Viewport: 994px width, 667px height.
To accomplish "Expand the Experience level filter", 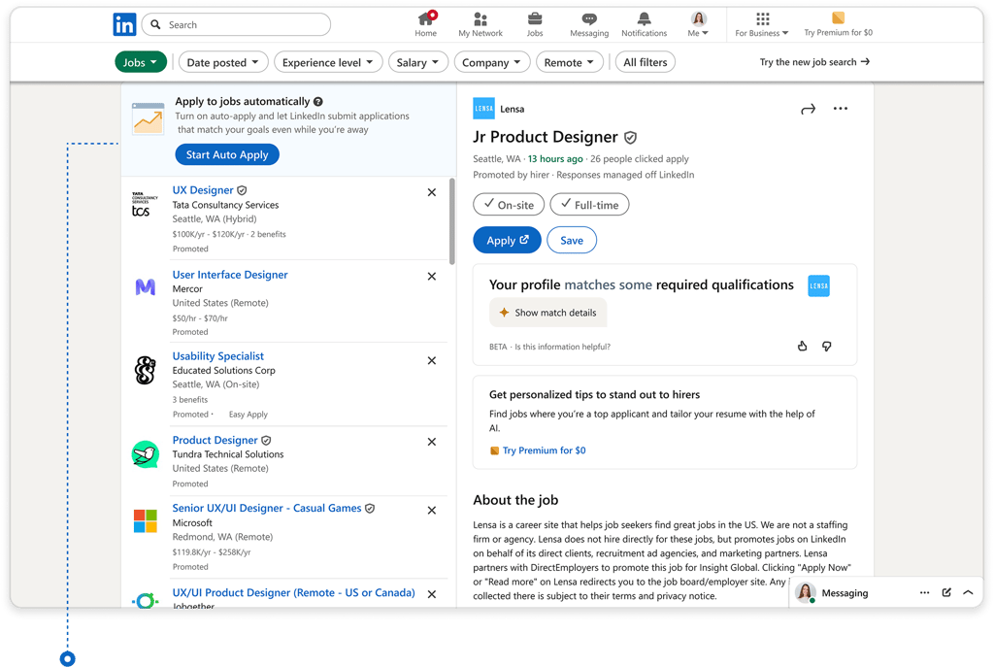I will click(328, 62).
